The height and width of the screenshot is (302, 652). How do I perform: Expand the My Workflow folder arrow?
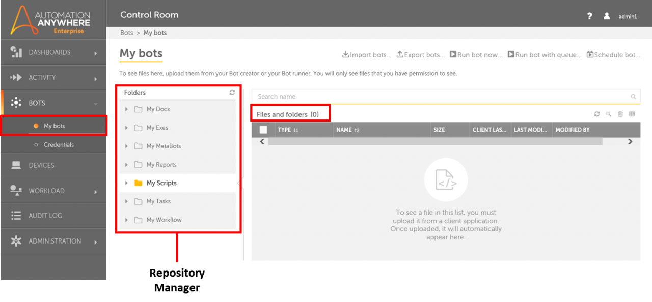pyautogui.click(x=126, y=220)
